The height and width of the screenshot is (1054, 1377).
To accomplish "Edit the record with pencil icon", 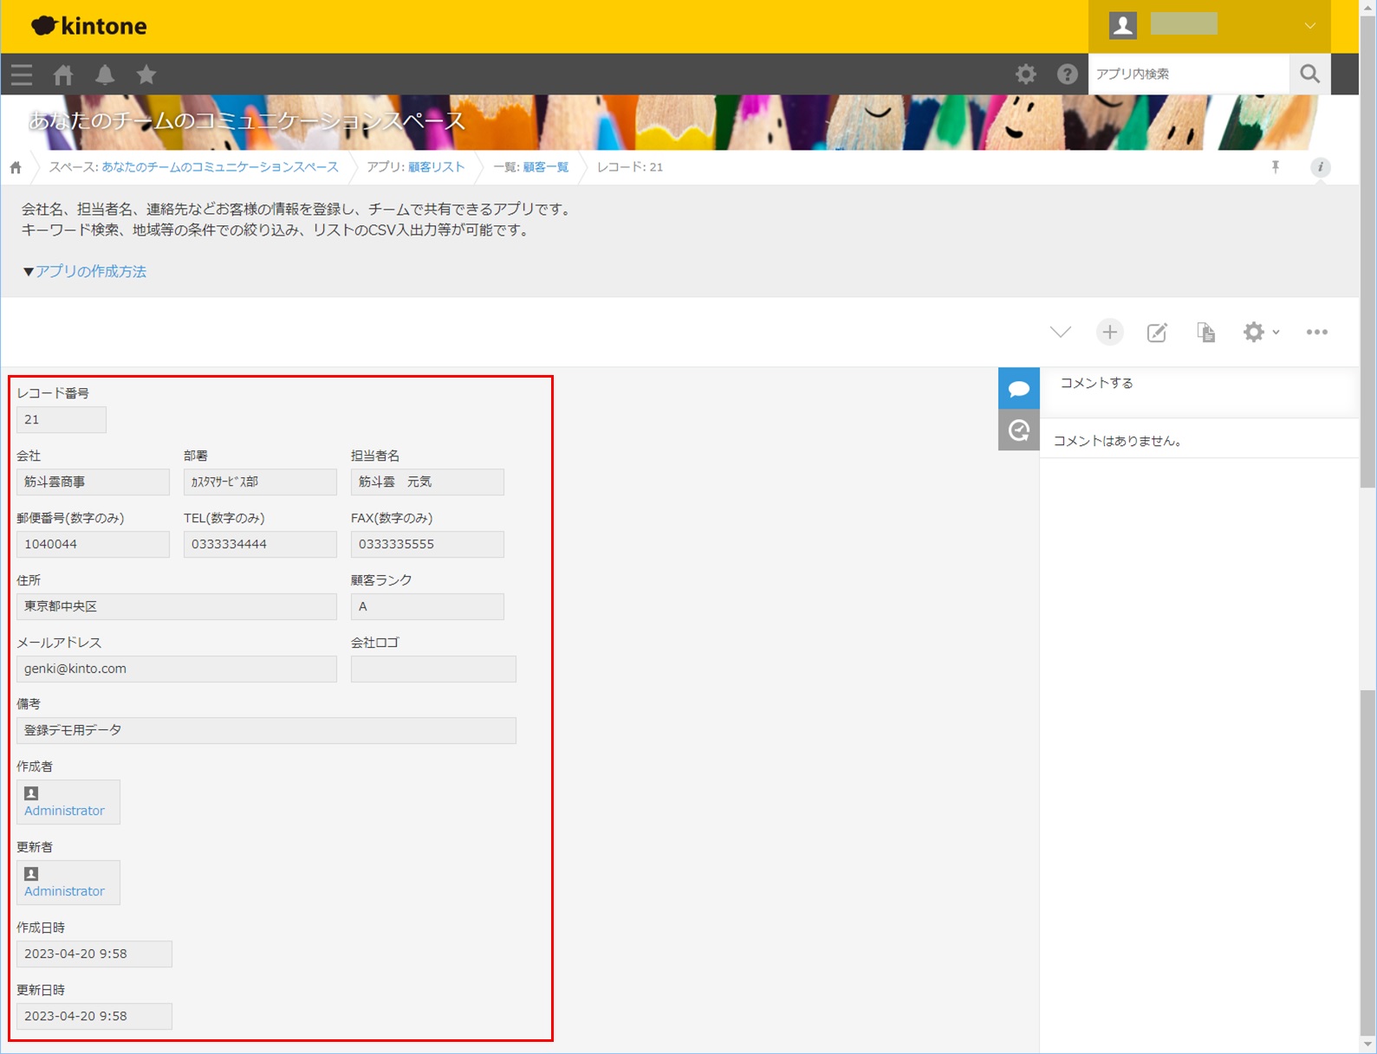I will 1158,333.
